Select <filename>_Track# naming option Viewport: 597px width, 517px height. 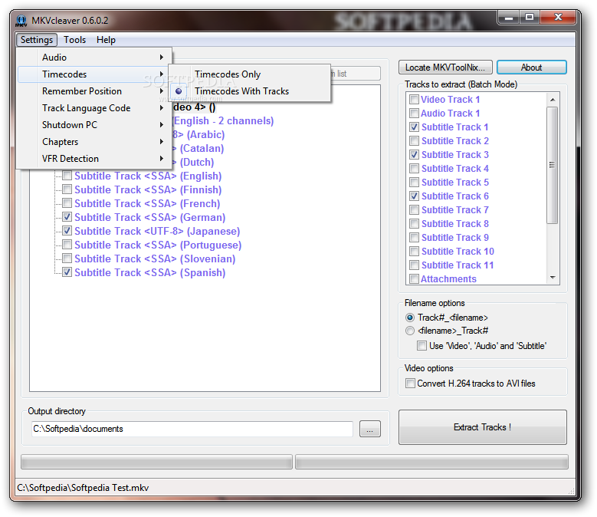tap(410, 331)
